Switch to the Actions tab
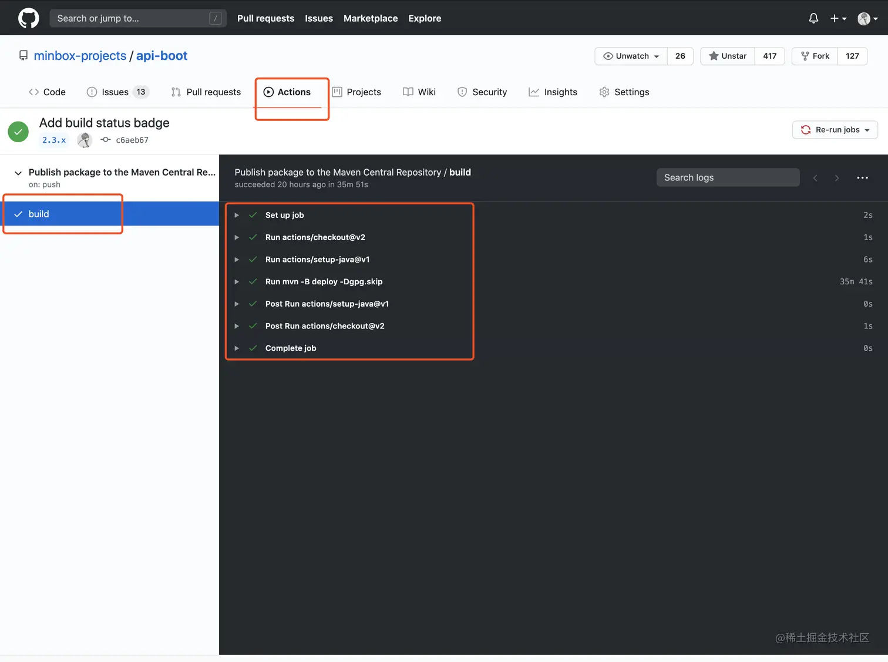888x662 pixels. coord(287,92)
